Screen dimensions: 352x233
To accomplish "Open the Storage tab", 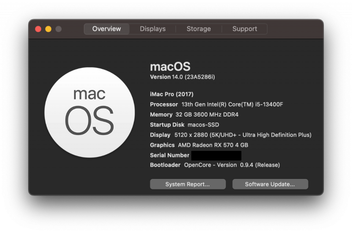I will (x=199, y=29).
